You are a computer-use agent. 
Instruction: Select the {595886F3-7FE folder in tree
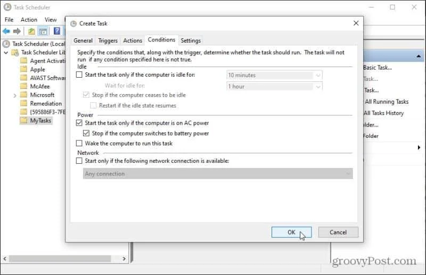(x=47, y=112)
